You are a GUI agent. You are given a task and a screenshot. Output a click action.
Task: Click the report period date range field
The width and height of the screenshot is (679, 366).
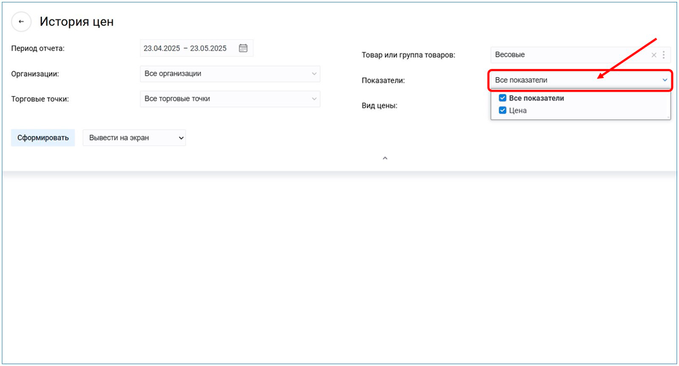tap(185, 48)
